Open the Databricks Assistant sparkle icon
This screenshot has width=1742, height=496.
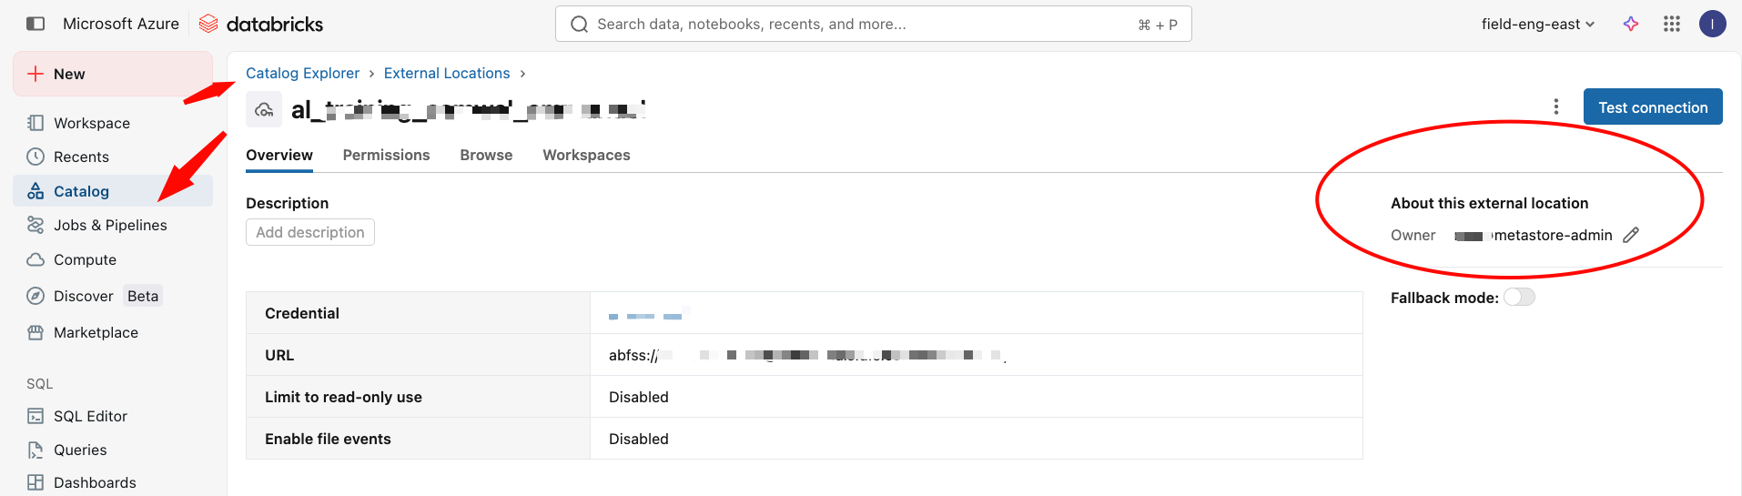tap(1631, 24)
